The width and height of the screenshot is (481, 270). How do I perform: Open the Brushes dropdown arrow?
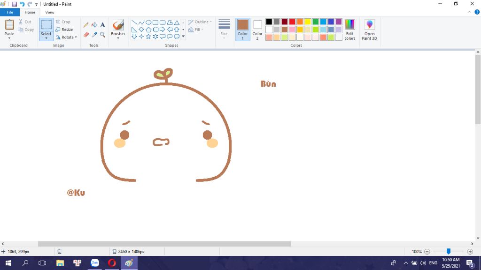(x=118, y=38)
